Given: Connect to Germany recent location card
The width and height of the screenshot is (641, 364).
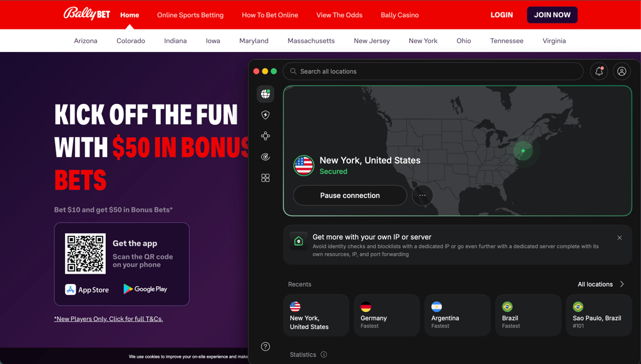Looking at the screenshot, I should point(387,315).
